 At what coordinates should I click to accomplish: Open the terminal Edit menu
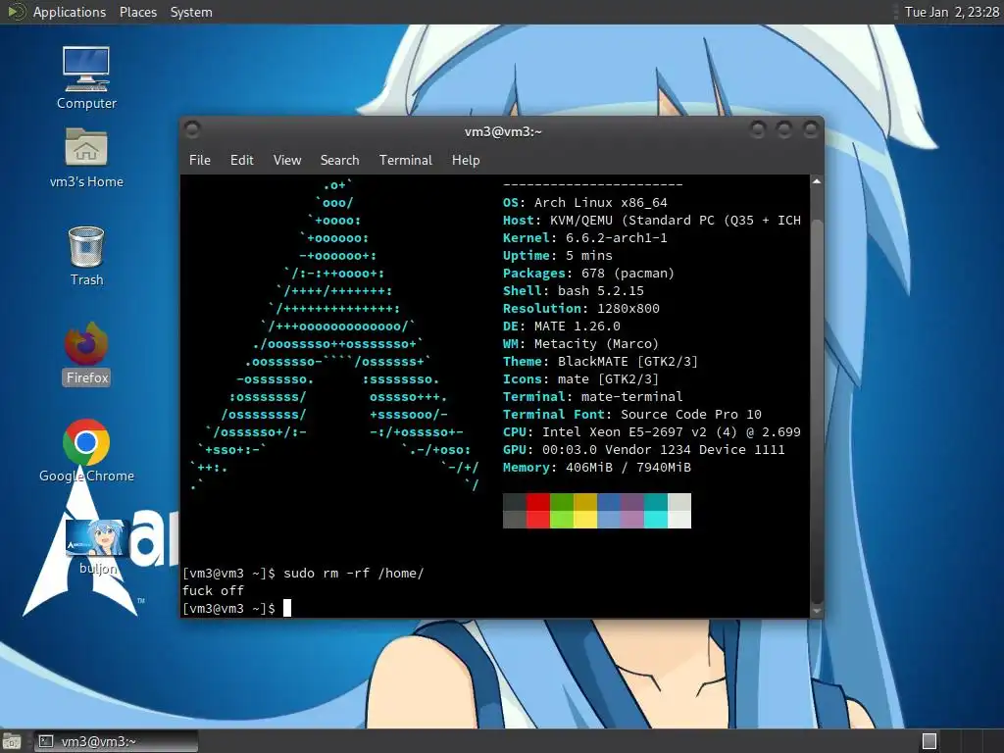(241, 160)
